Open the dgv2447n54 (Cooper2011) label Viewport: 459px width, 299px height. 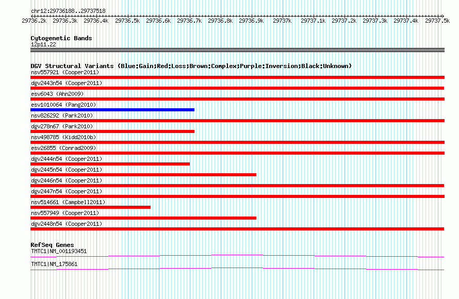point(67,191)
